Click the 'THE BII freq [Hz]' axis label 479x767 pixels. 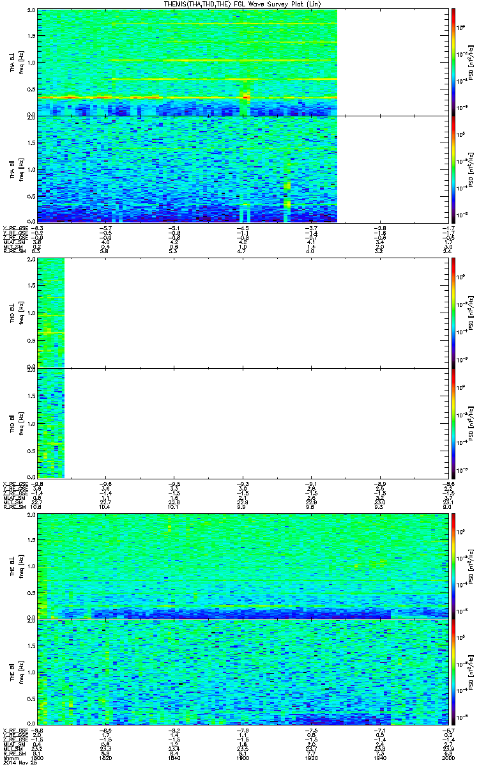tap(17, 672)
